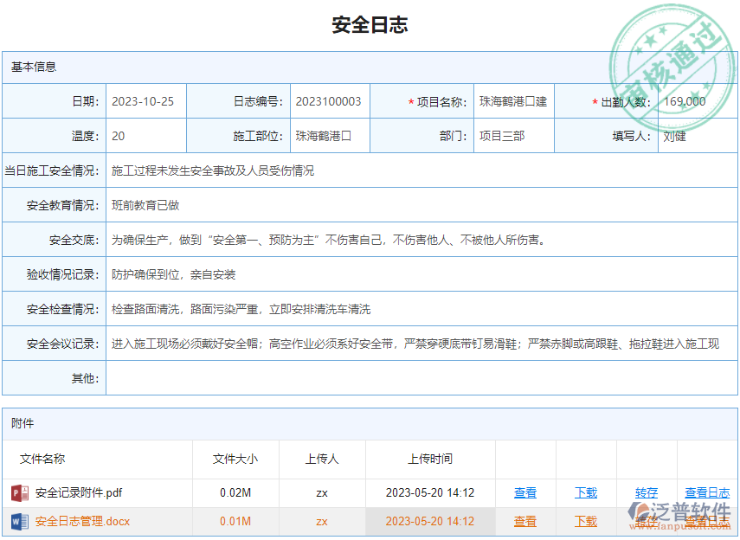Image resolution: width=740 pixels, height=540 pixels.
Task: Open the PDF attachment via its 查看 link
Action: coord(525,492)
